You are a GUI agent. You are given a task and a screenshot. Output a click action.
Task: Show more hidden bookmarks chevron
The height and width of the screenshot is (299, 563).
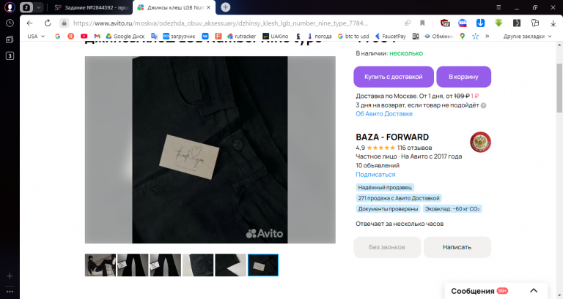487,36
